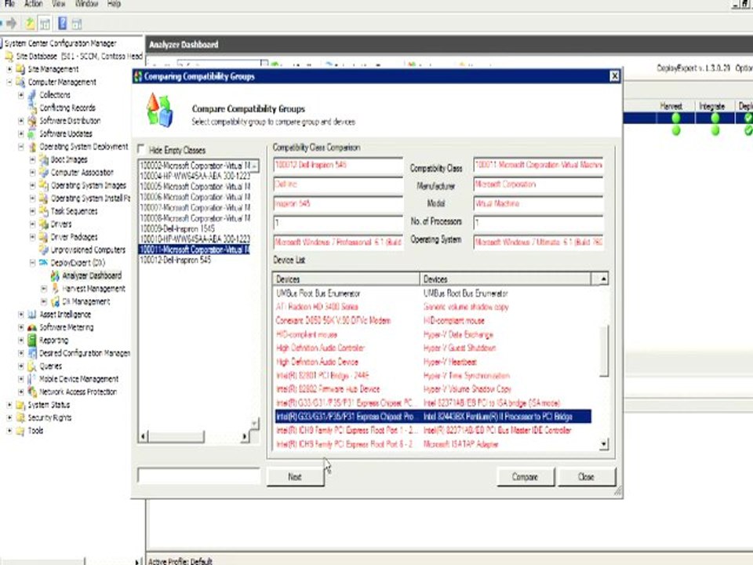Click the Device List vertical scrollbar thumb
This screenshot has height=565, width=753.
(x=605, y=351)
